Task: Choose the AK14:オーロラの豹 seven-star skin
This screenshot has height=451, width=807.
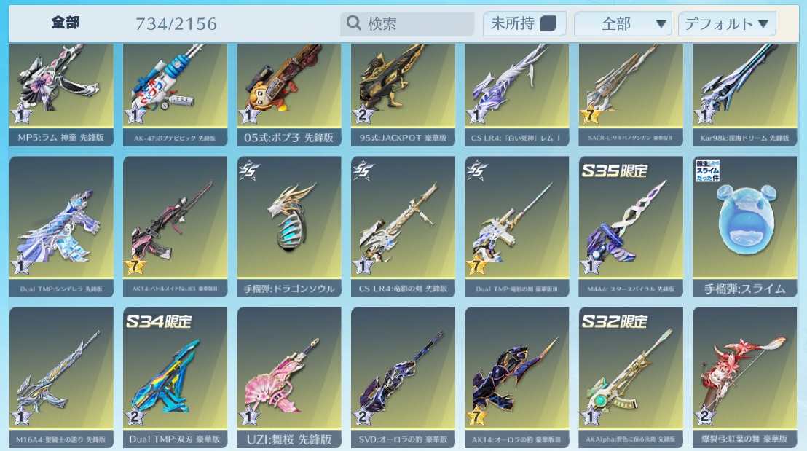Action: click(x=517, y=377)
